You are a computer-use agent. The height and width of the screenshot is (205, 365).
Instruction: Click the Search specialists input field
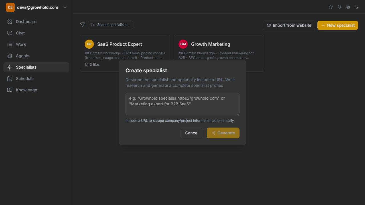[111, 25]
